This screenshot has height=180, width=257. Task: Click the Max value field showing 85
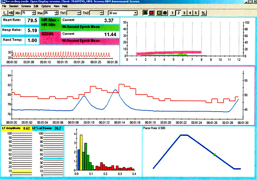(x=48, y=13)
